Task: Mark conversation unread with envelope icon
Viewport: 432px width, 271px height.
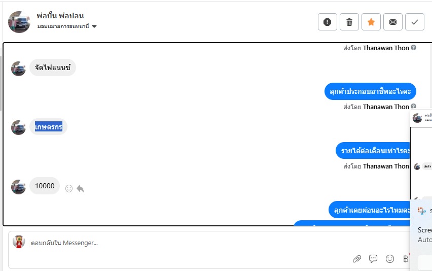Action: pyautogui.click(x=392, y=22)
